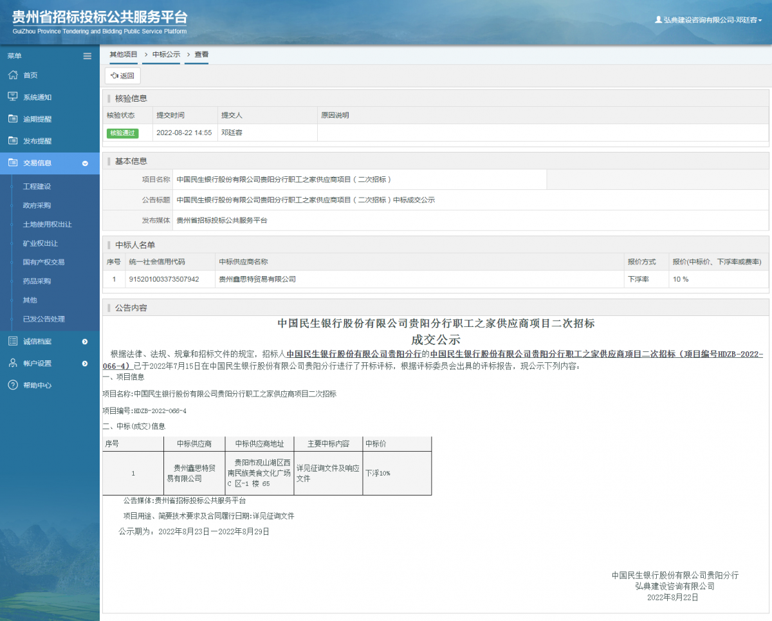Click credit code 915201003373507942
Image resolution: width=772 pixels, height=621 pixels.
click(164, 279)
